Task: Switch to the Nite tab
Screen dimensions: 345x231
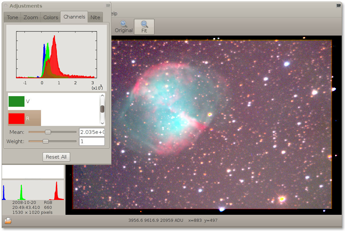Action: tap(95, 18)
